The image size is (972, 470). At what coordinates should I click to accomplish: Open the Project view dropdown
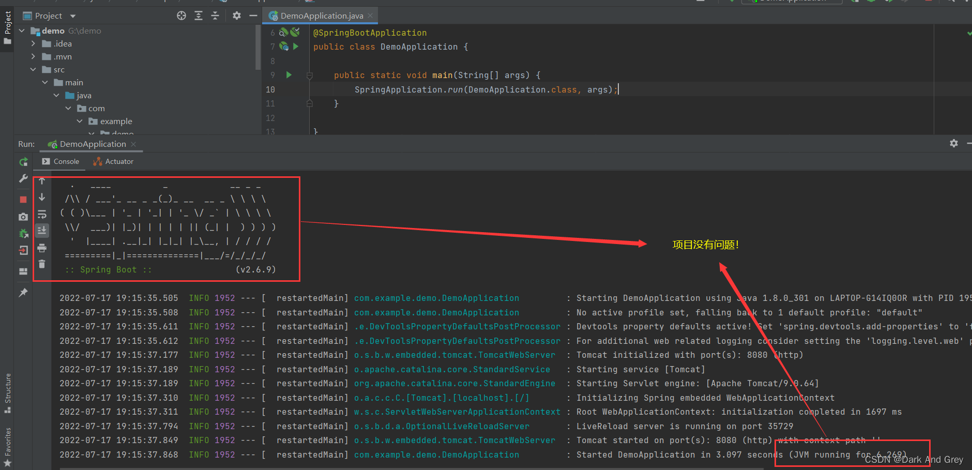click(x=73, y=16)
